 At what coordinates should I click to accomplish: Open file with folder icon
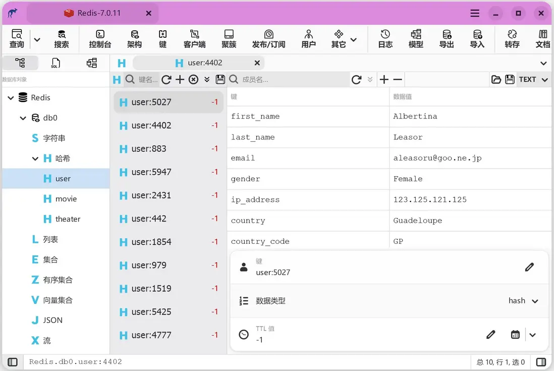496,80
